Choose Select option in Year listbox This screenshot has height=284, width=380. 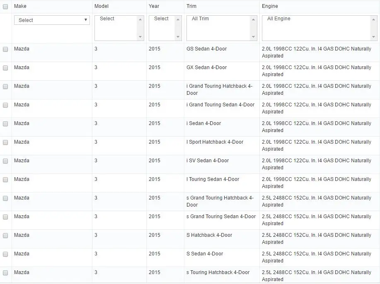pyautogui.click(x=162, y=19)
